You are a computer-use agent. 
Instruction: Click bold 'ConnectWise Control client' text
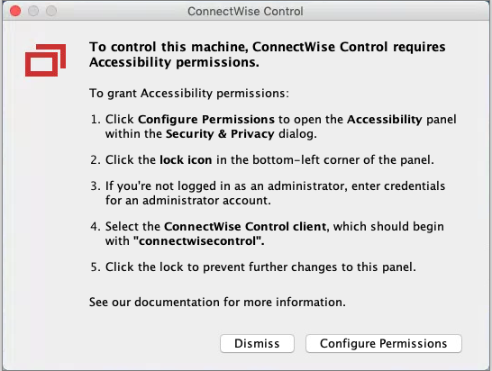point(245,226)
